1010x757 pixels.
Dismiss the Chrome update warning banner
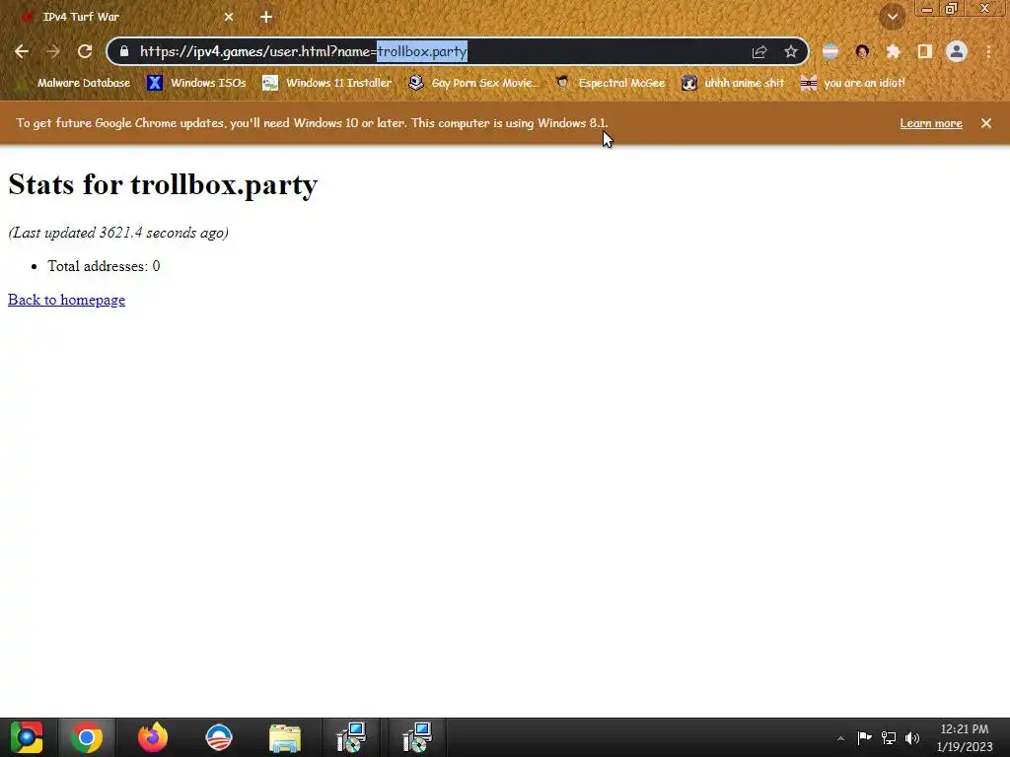click(x=986, y=123)
